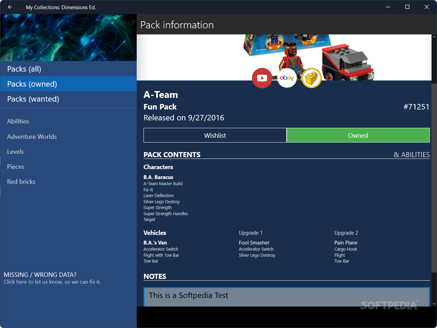Click 'Silver Lego Destroy' under Fool Smasher
The image size is (437, 328).
pyautogui.click(x=257, y=255)
